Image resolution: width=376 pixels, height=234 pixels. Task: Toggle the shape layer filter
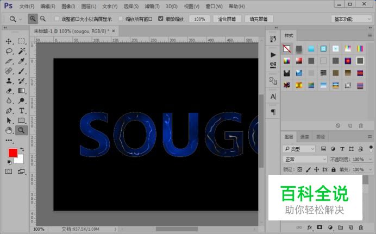352,149
